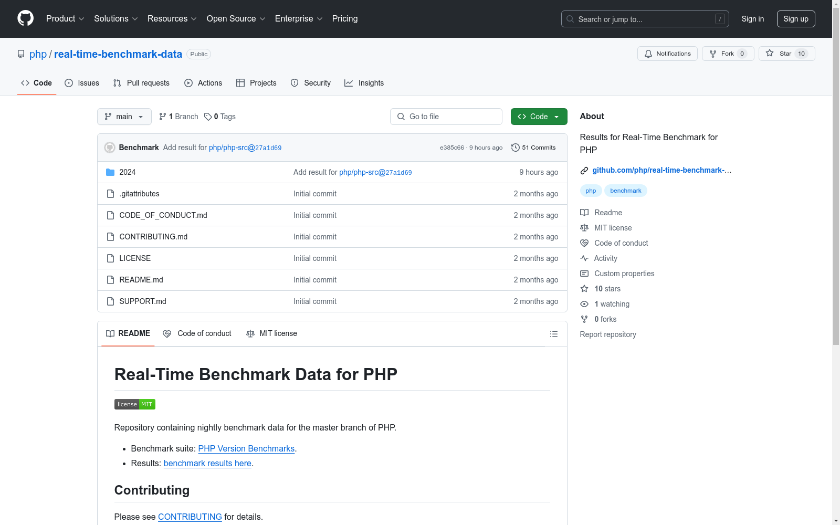840x525 pixels.
Task: Click the scale icon next to MIT license
Action: click(x=584, y=228)
